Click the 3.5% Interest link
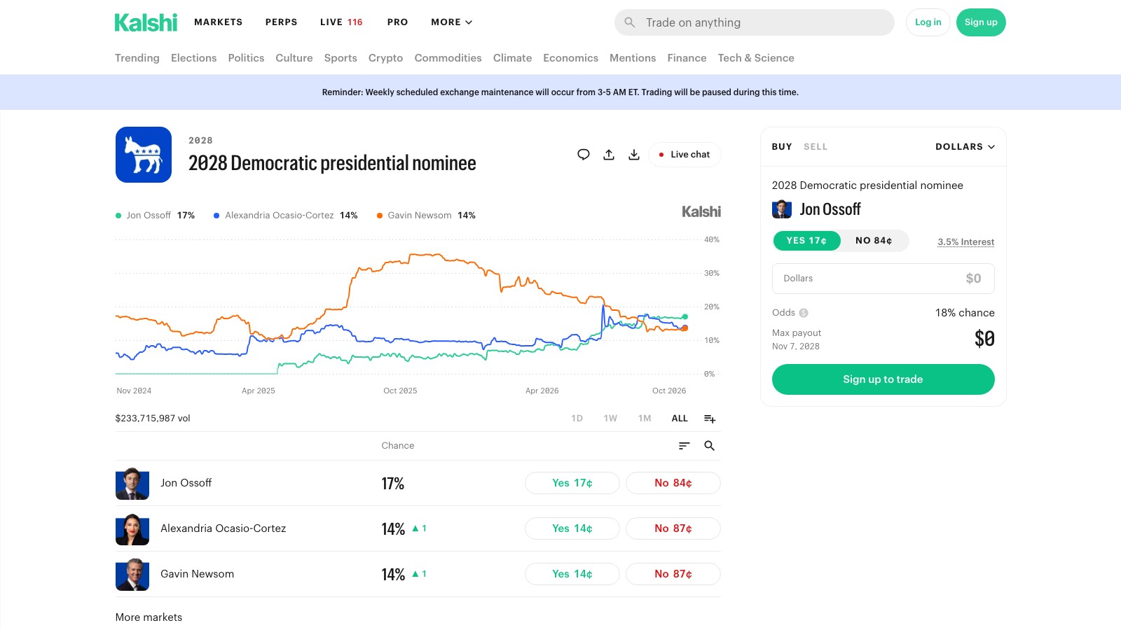 click(x=966, y=242)
